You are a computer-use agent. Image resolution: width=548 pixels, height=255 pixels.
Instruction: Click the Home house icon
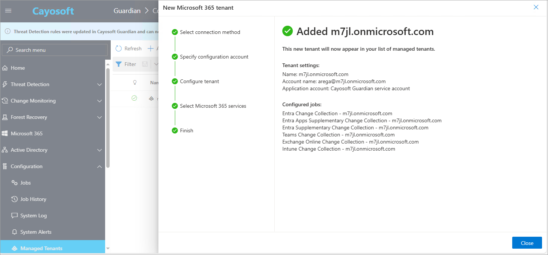(5, 68)
